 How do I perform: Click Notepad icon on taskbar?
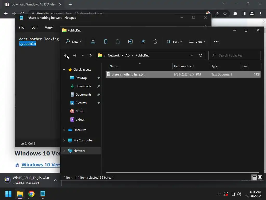[x=43, y=194]
